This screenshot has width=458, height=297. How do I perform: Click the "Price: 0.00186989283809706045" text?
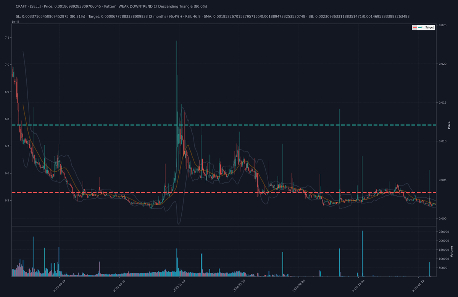tap(73, 6)
